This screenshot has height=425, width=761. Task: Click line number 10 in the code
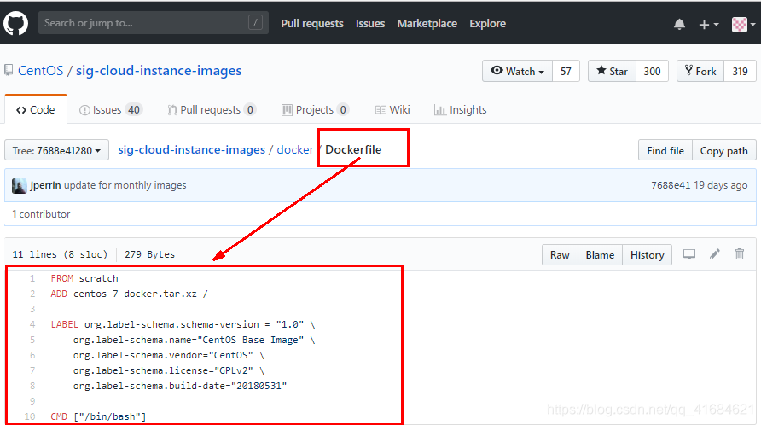(x=30, y=416)
